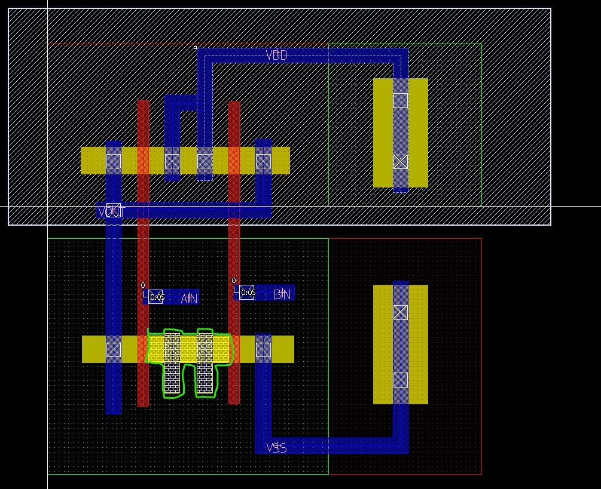Pick the leftmost contact on PMOS diffusion
Viewport: 601px width, 489px height.
pyautogui.click(x=114, y=161)
